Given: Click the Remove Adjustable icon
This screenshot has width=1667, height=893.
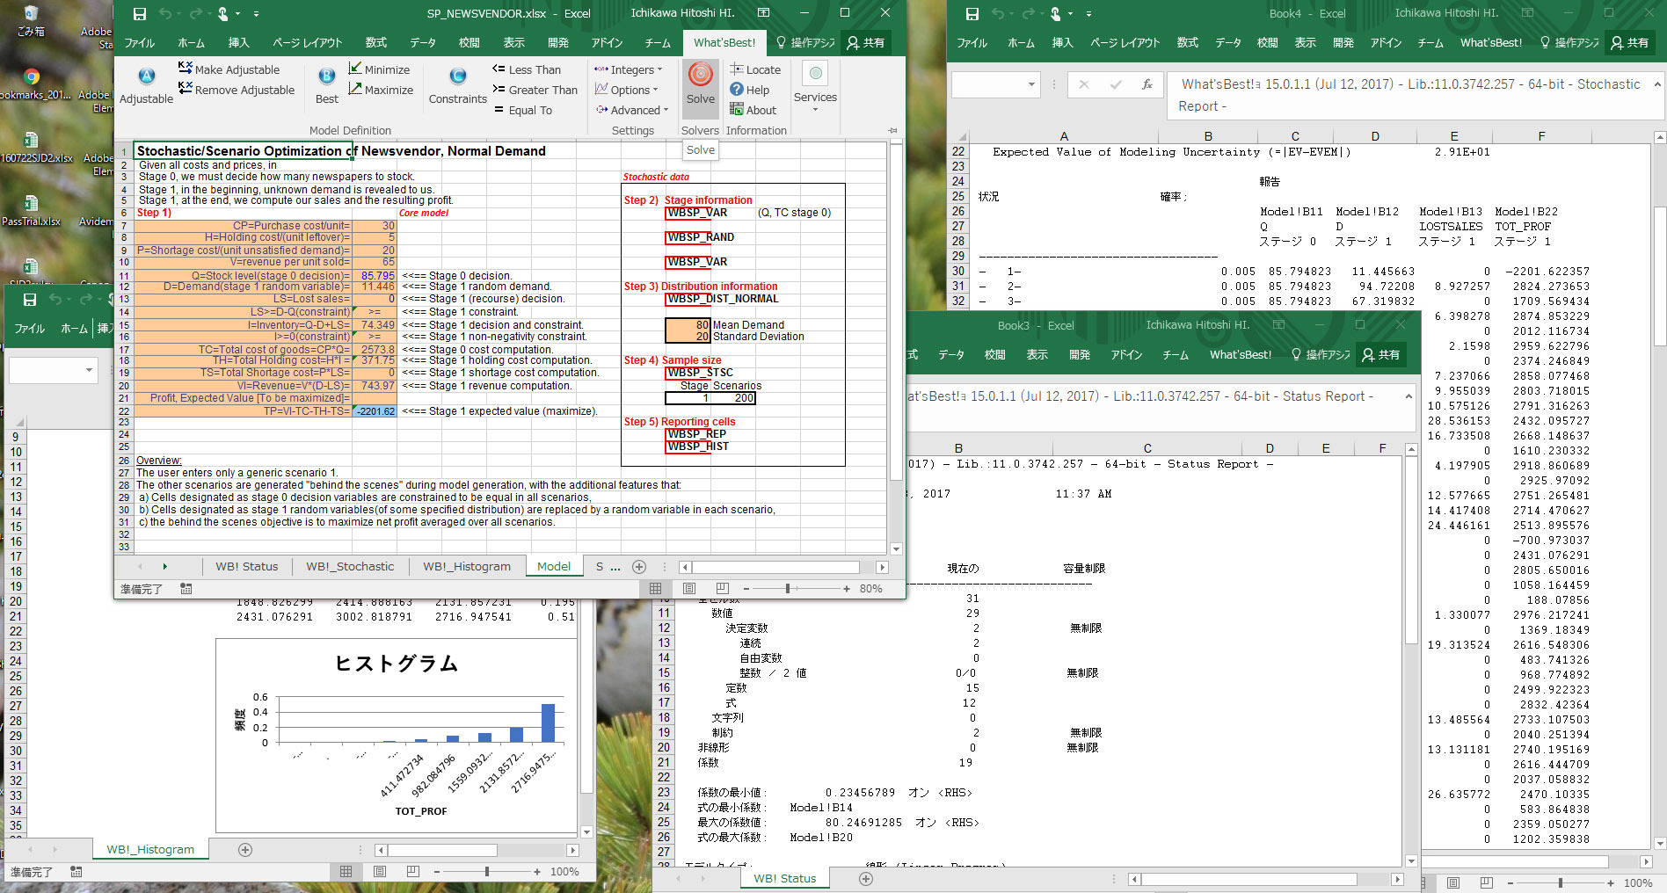Looking at the screenshot, I should (185, 90).
